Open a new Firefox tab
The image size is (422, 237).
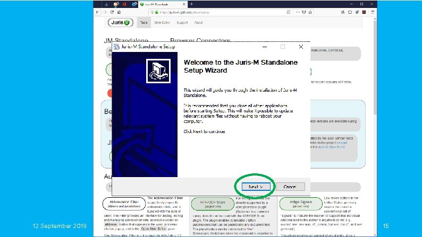192,4
